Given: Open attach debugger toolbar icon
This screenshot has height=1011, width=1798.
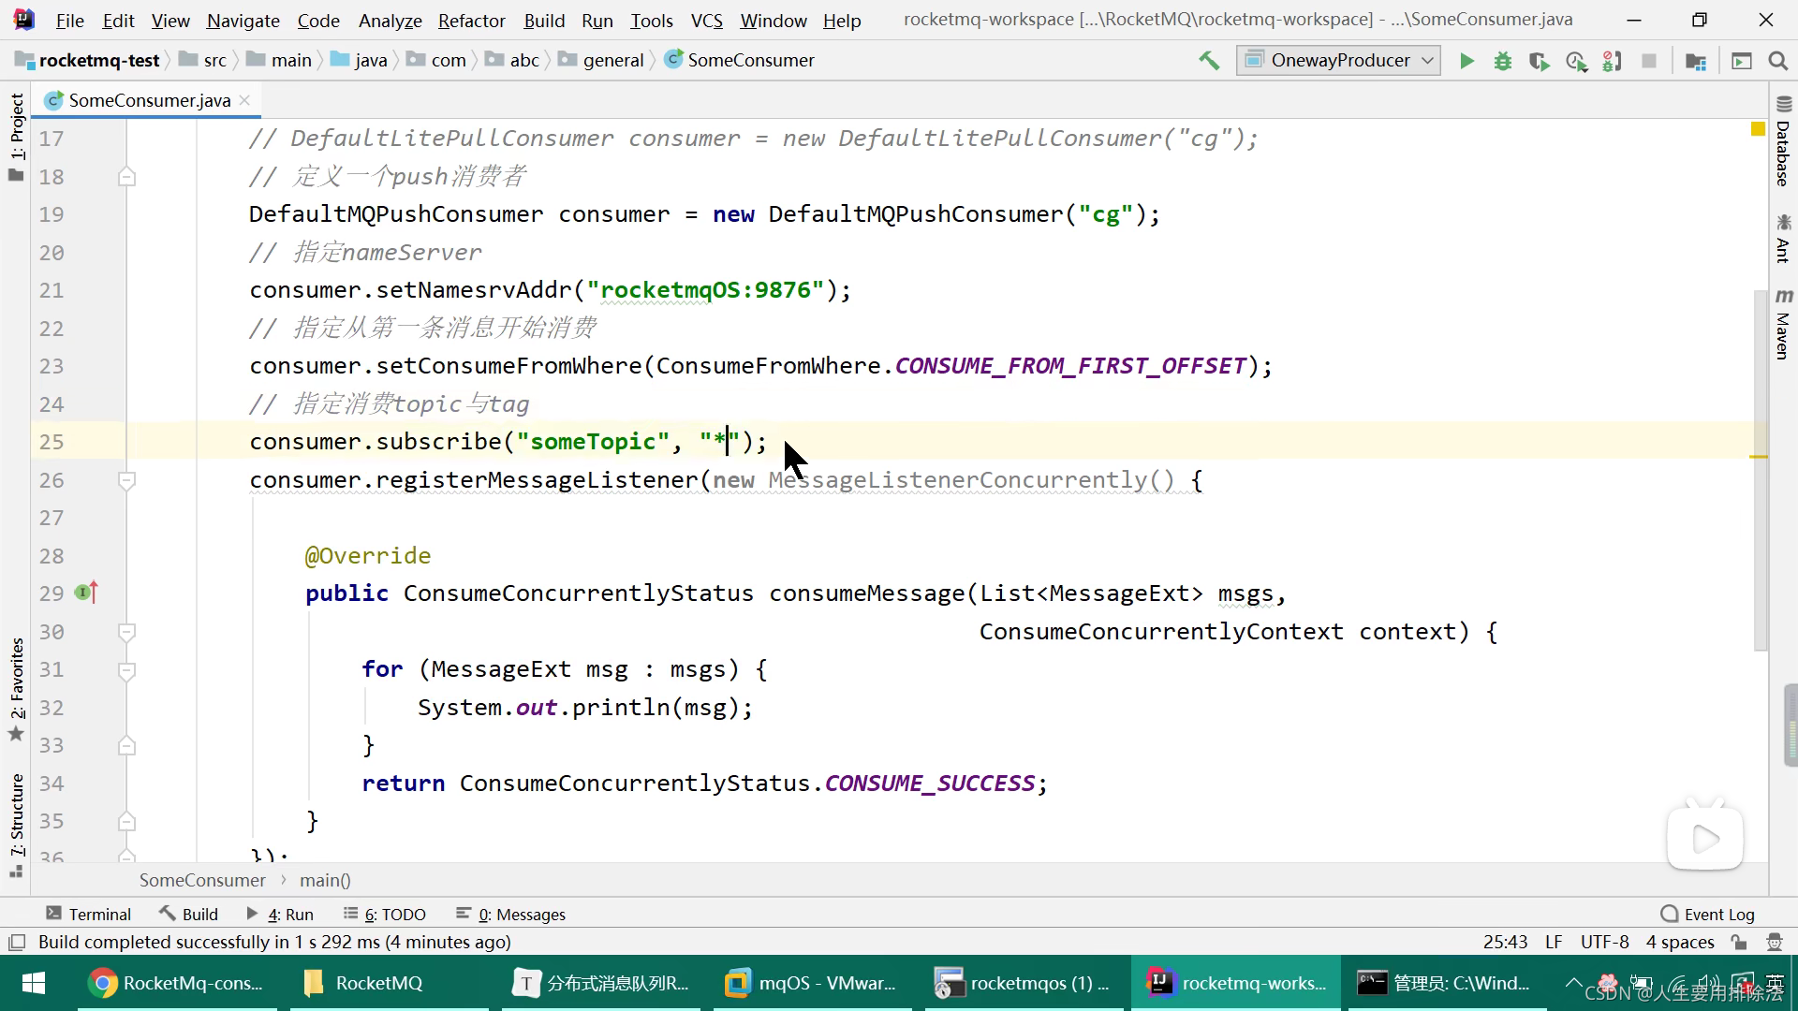Looking at the screenshot, I should pyautogui.click(x=1613, y=61).
